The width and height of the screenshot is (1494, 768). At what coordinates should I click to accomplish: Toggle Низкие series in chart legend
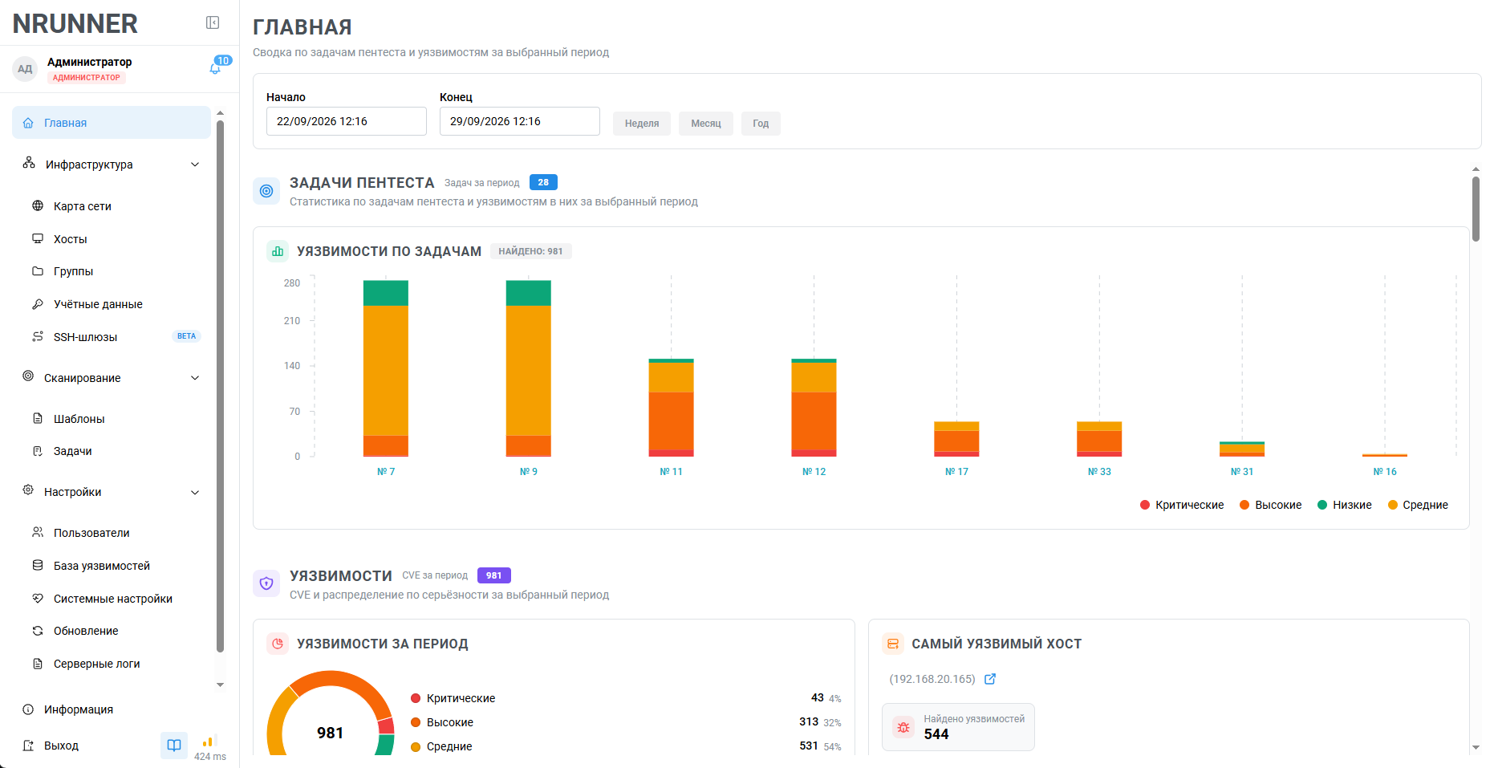click(x=1345, y=505)
